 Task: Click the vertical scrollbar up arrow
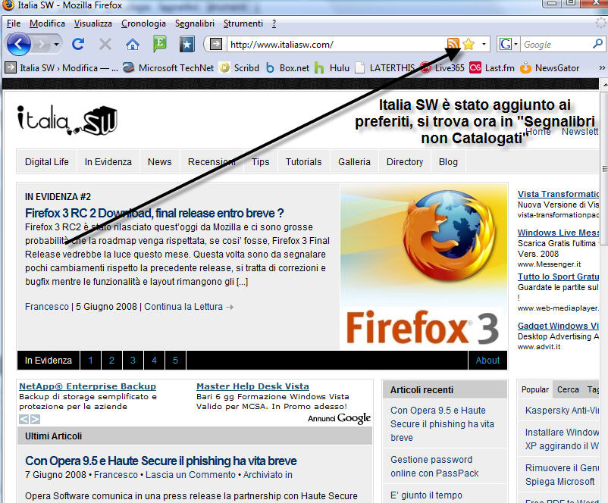604,85
